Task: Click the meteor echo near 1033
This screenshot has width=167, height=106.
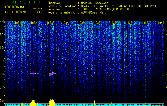Action: (x=52, y=74)
